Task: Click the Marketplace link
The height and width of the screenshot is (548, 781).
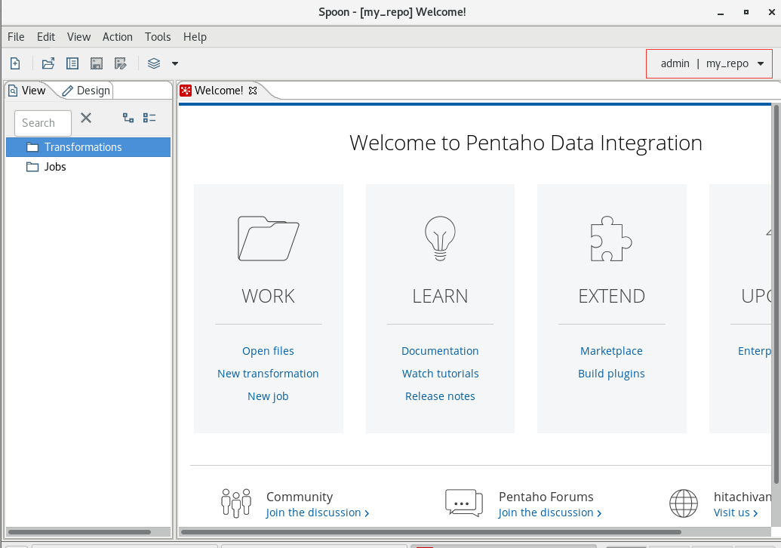Action: pyautogui.click(x=612, y=351)
